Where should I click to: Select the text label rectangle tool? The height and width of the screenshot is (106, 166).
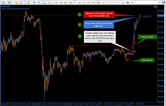point(128,3)
